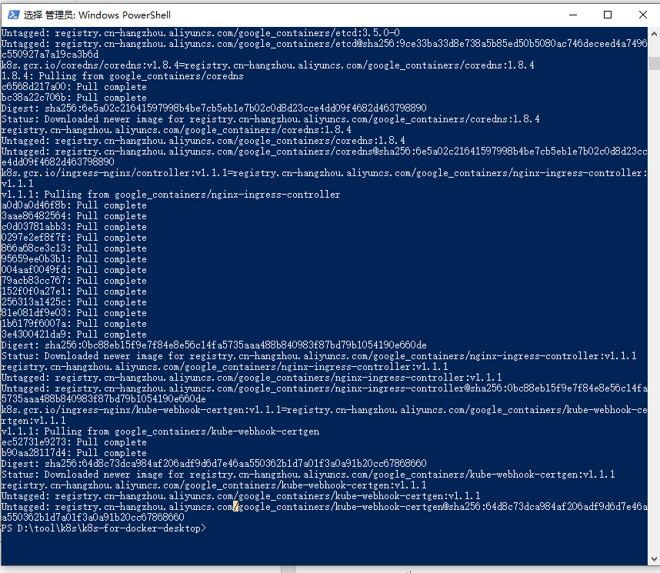Screen dimensions: 660x573
Task: Click 'c6568d217a00: Pull complete' line
Action: pos(74,87)
